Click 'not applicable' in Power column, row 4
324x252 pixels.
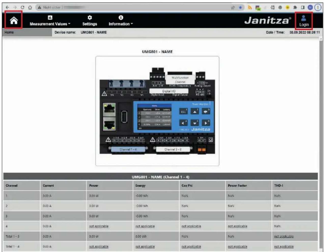click(99, 226)
